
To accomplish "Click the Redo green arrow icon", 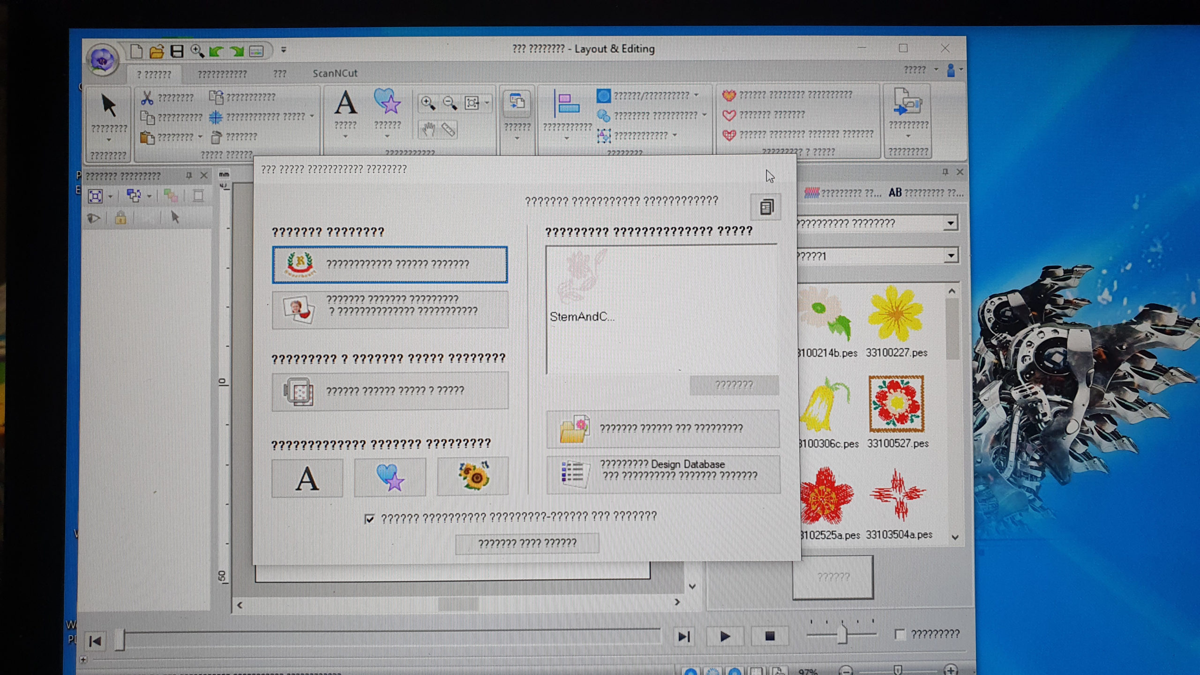I will 237,51.
